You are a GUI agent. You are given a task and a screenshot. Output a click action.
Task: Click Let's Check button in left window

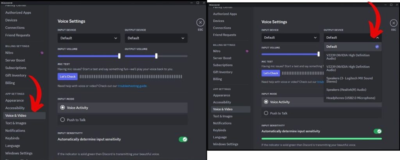68,76
